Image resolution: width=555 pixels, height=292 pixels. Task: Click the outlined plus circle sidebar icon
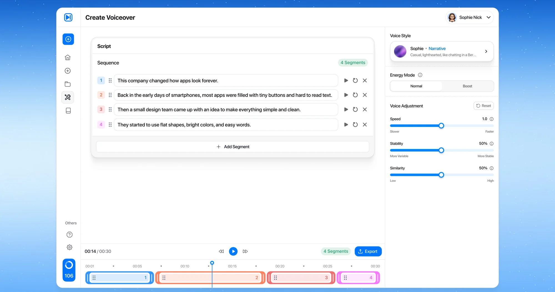(x=68, y=71)
